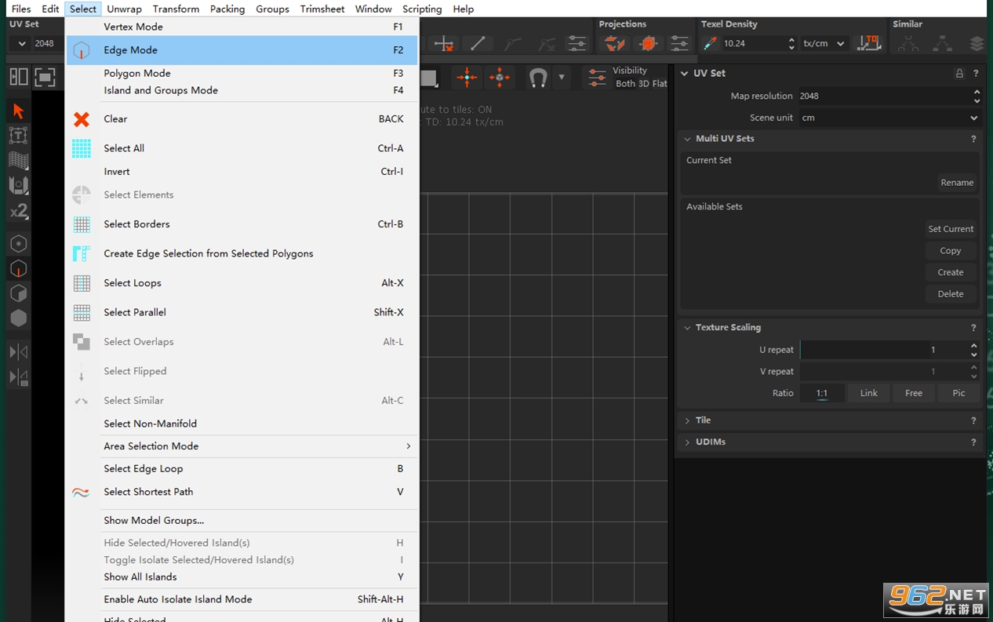Set Visibility to Both
The width and height of the screenshot is (993, 622).
[625, 84]
